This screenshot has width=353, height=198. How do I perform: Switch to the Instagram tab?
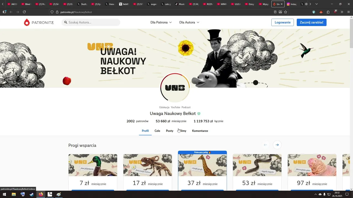(292, 4)
